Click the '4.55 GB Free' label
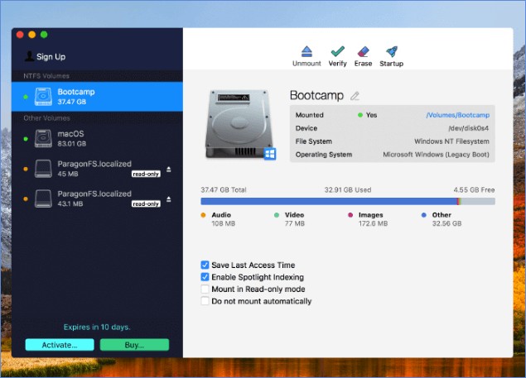The width and height of the screenshot is (526, 378). (474, 190)
